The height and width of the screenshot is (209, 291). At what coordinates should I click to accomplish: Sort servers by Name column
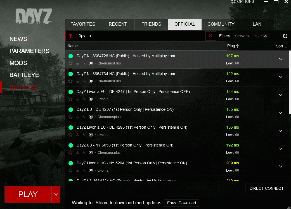pyautogui.click(x=73, y=46)
